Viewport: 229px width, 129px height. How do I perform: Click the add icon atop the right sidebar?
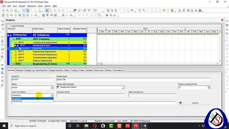click(x=227, y=21)
